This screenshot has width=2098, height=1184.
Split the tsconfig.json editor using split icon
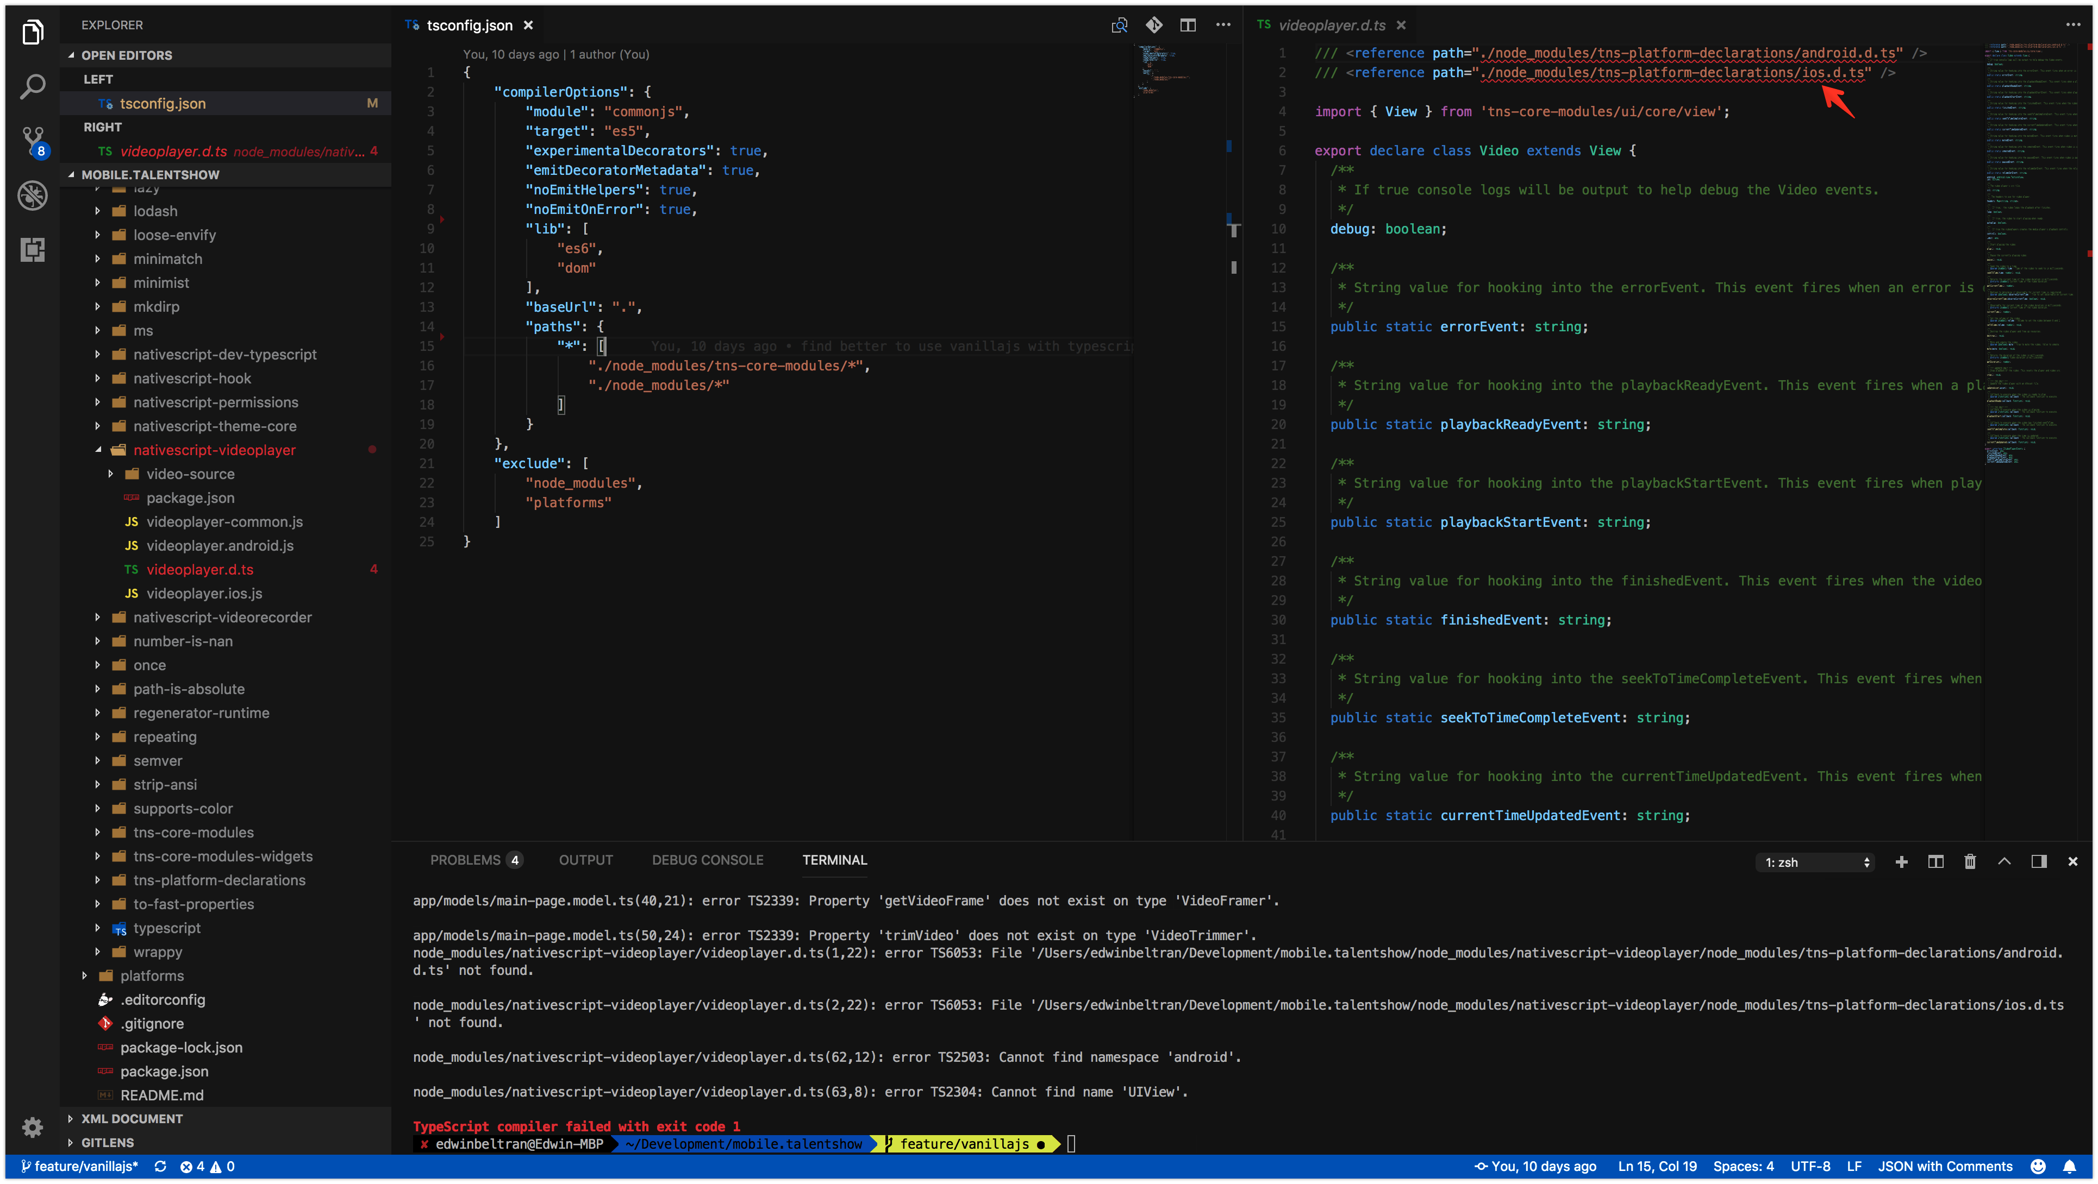coord(1188,25)
